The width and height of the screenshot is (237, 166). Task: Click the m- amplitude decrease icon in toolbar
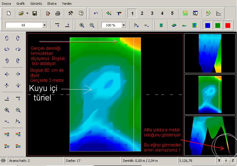click(146, 25)
